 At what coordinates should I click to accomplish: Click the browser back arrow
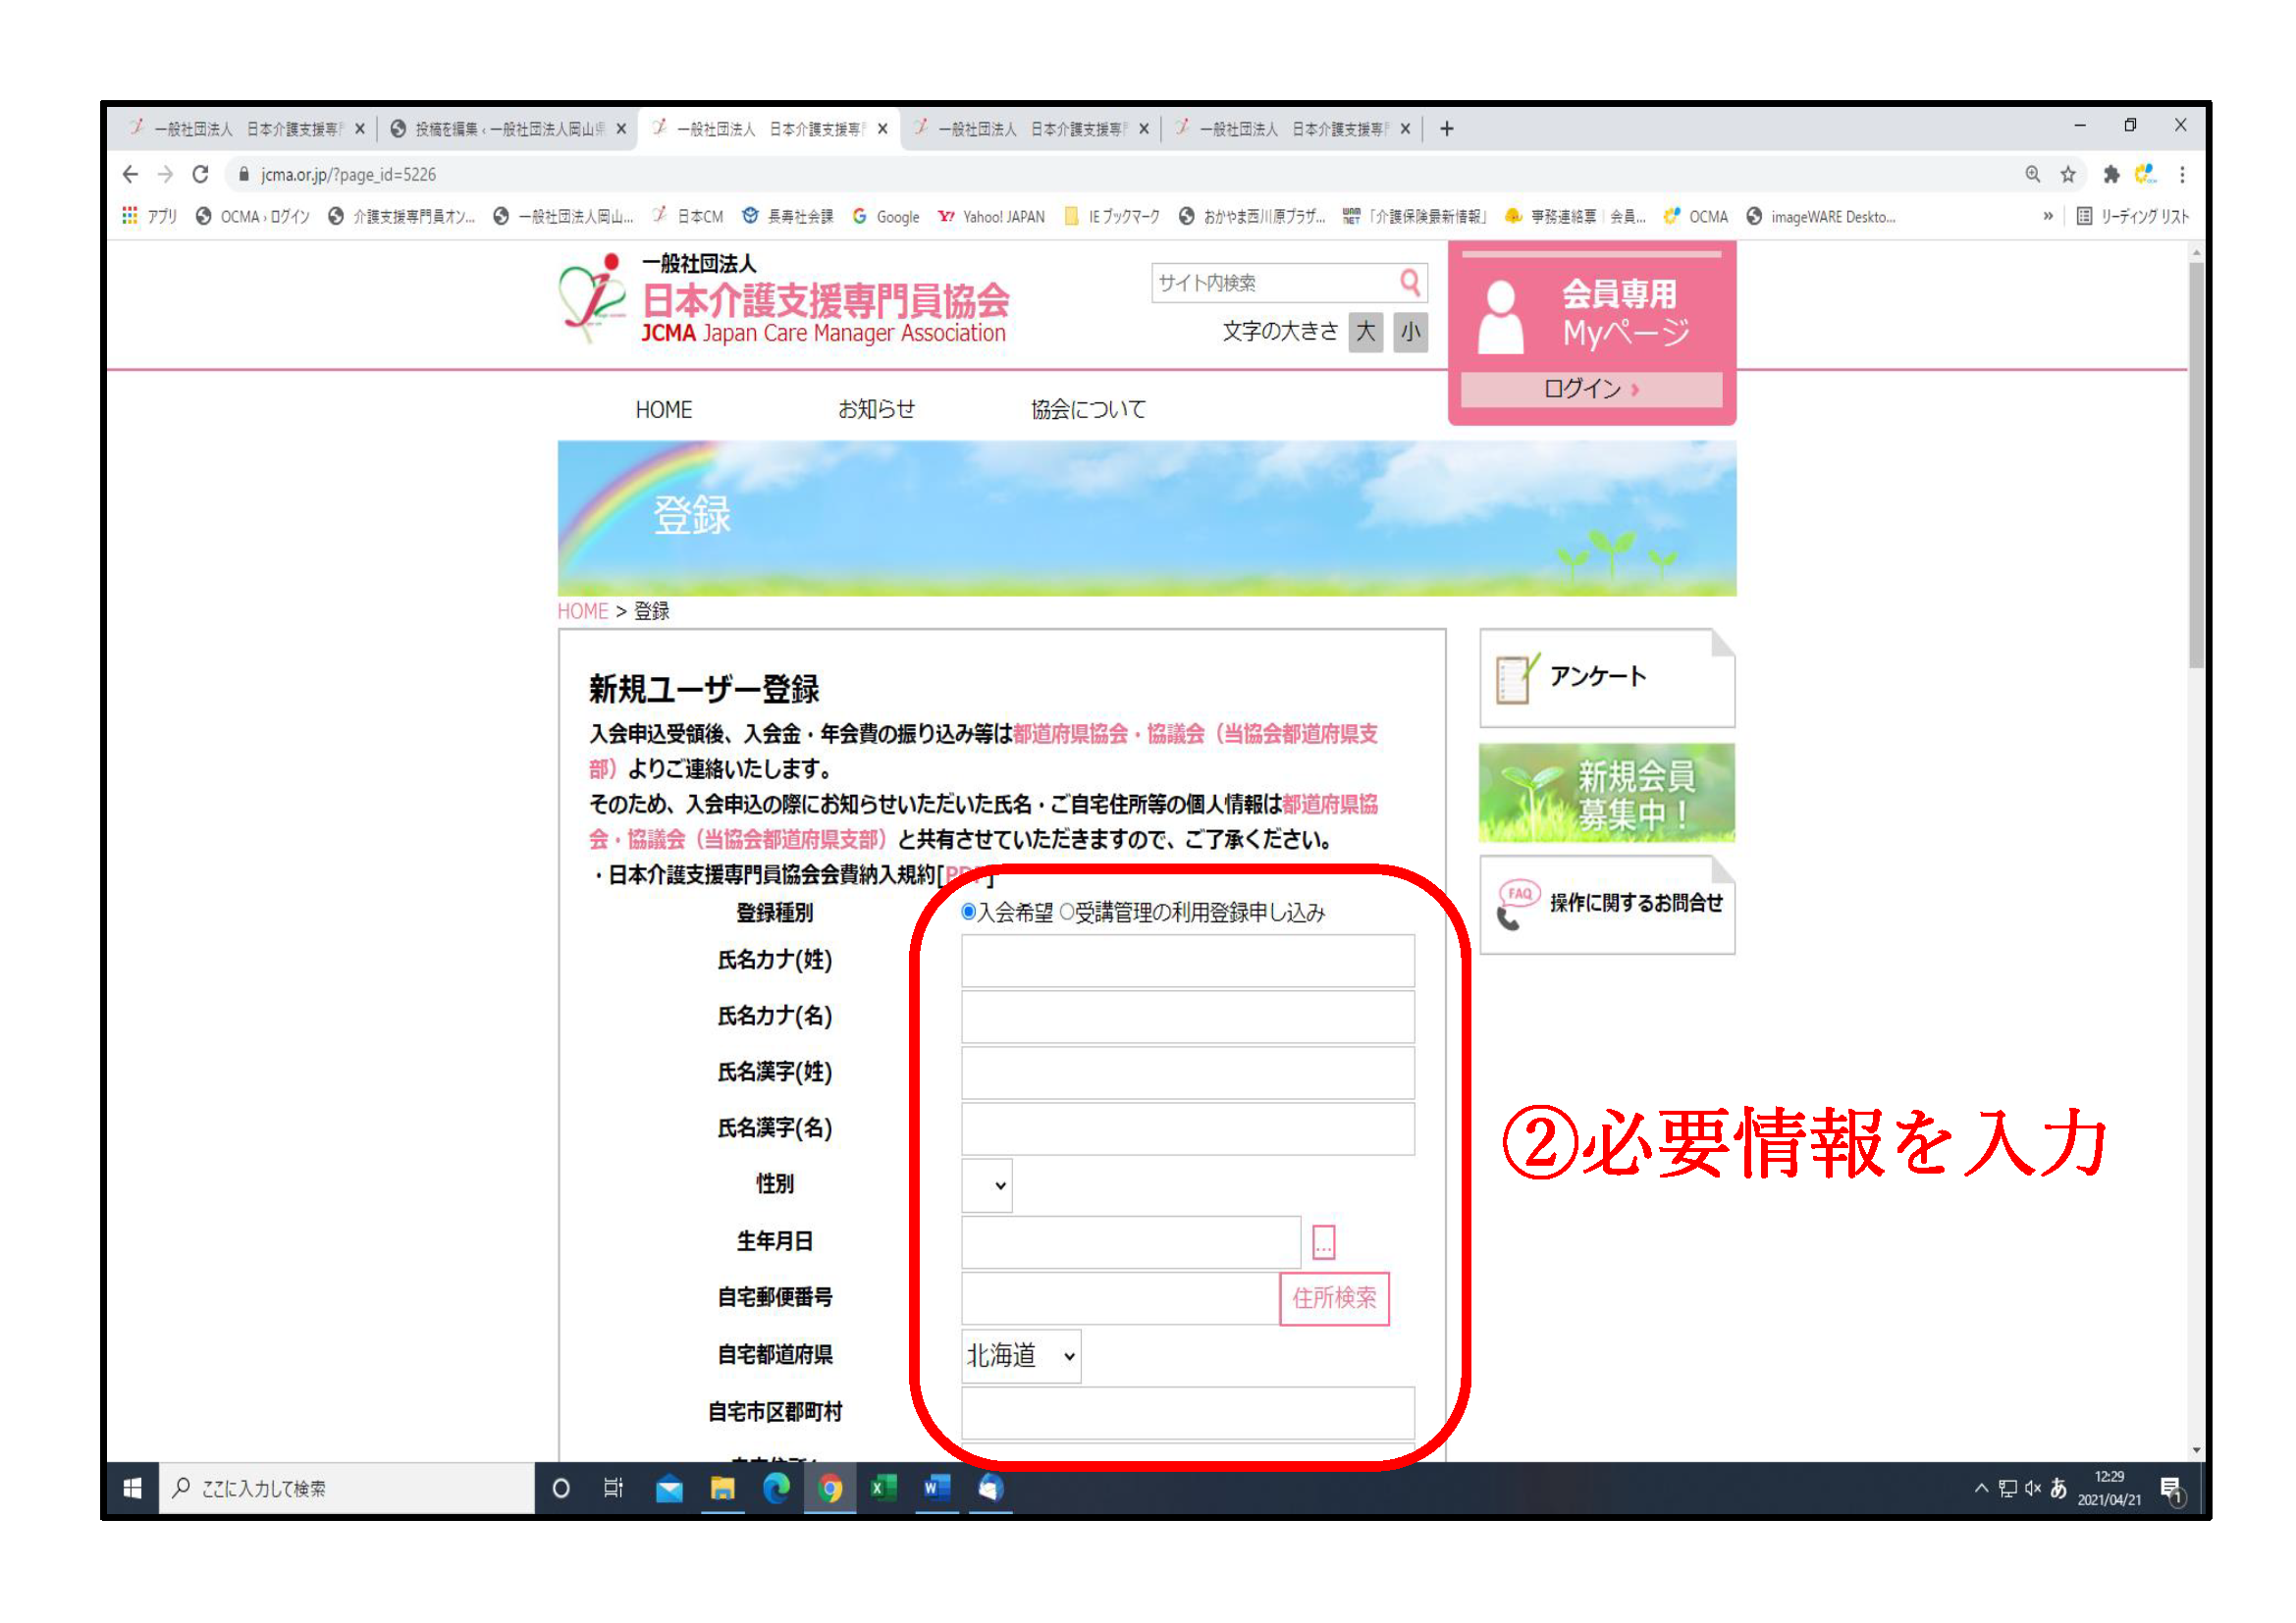pyautogui.click(x=130, y=175)
